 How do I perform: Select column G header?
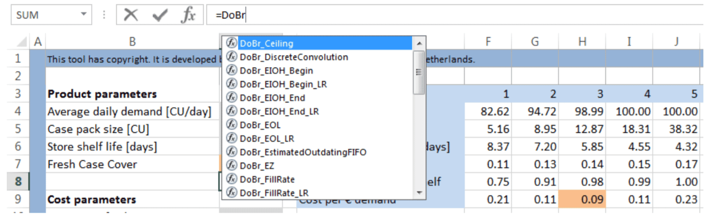click(535, 42)
